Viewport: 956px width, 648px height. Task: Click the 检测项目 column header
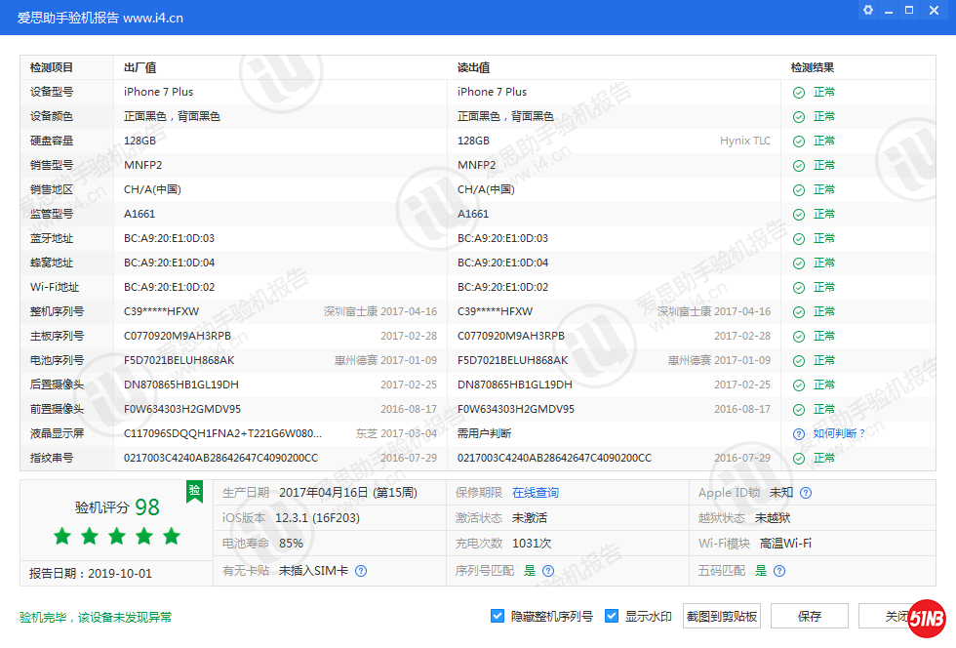52,68
